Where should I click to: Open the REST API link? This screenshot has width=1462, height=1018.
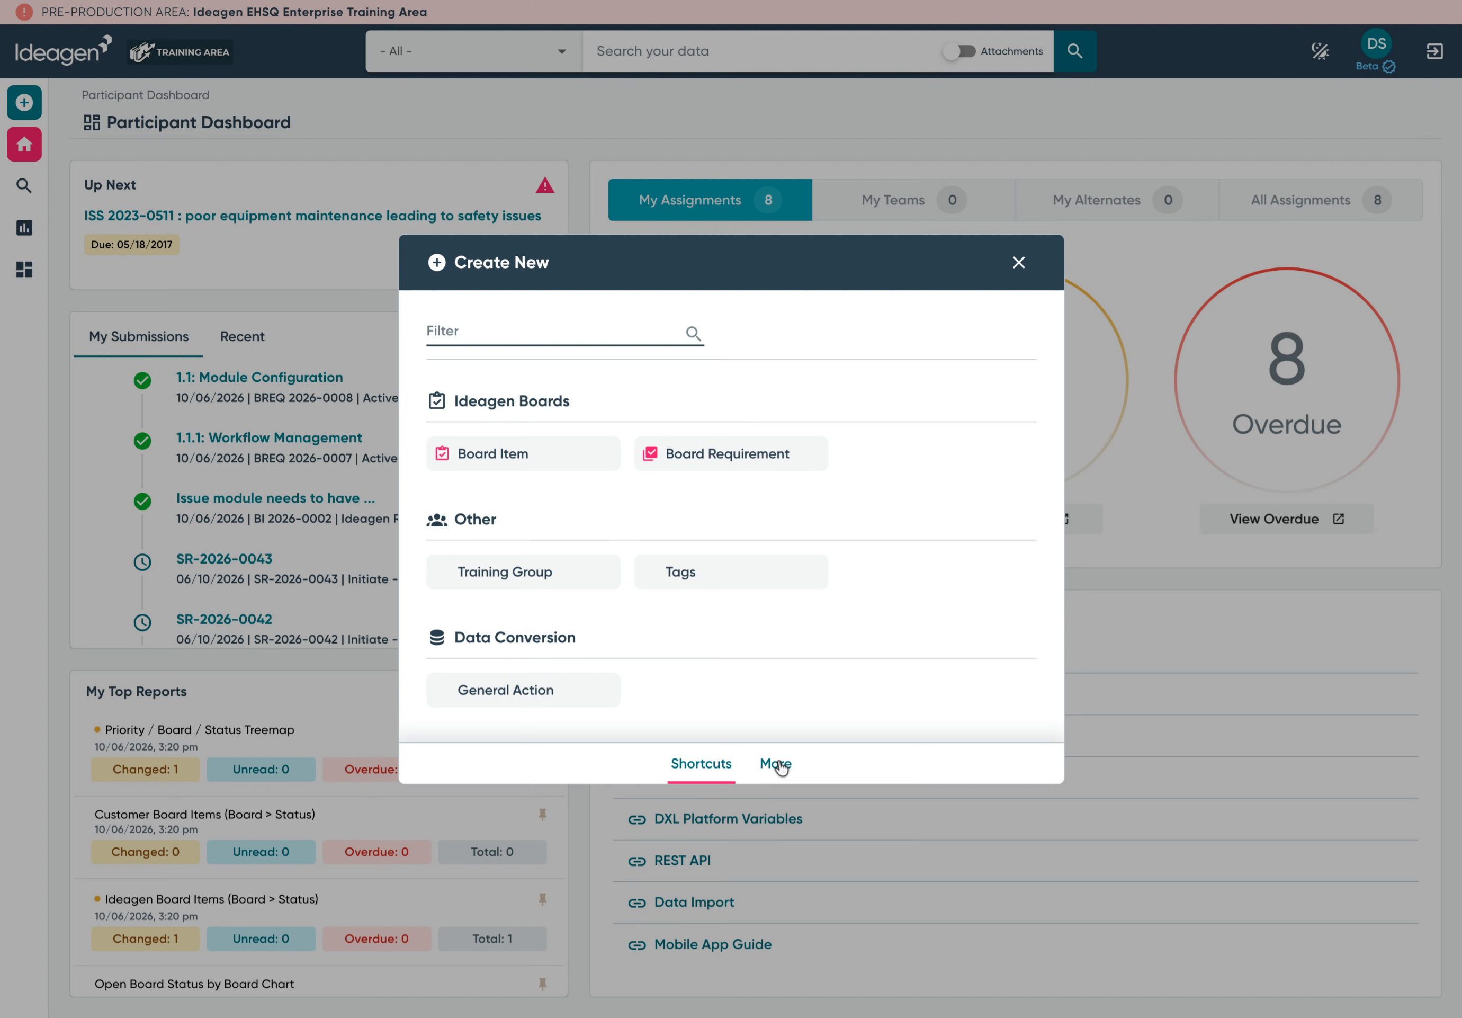pos(682,861)
